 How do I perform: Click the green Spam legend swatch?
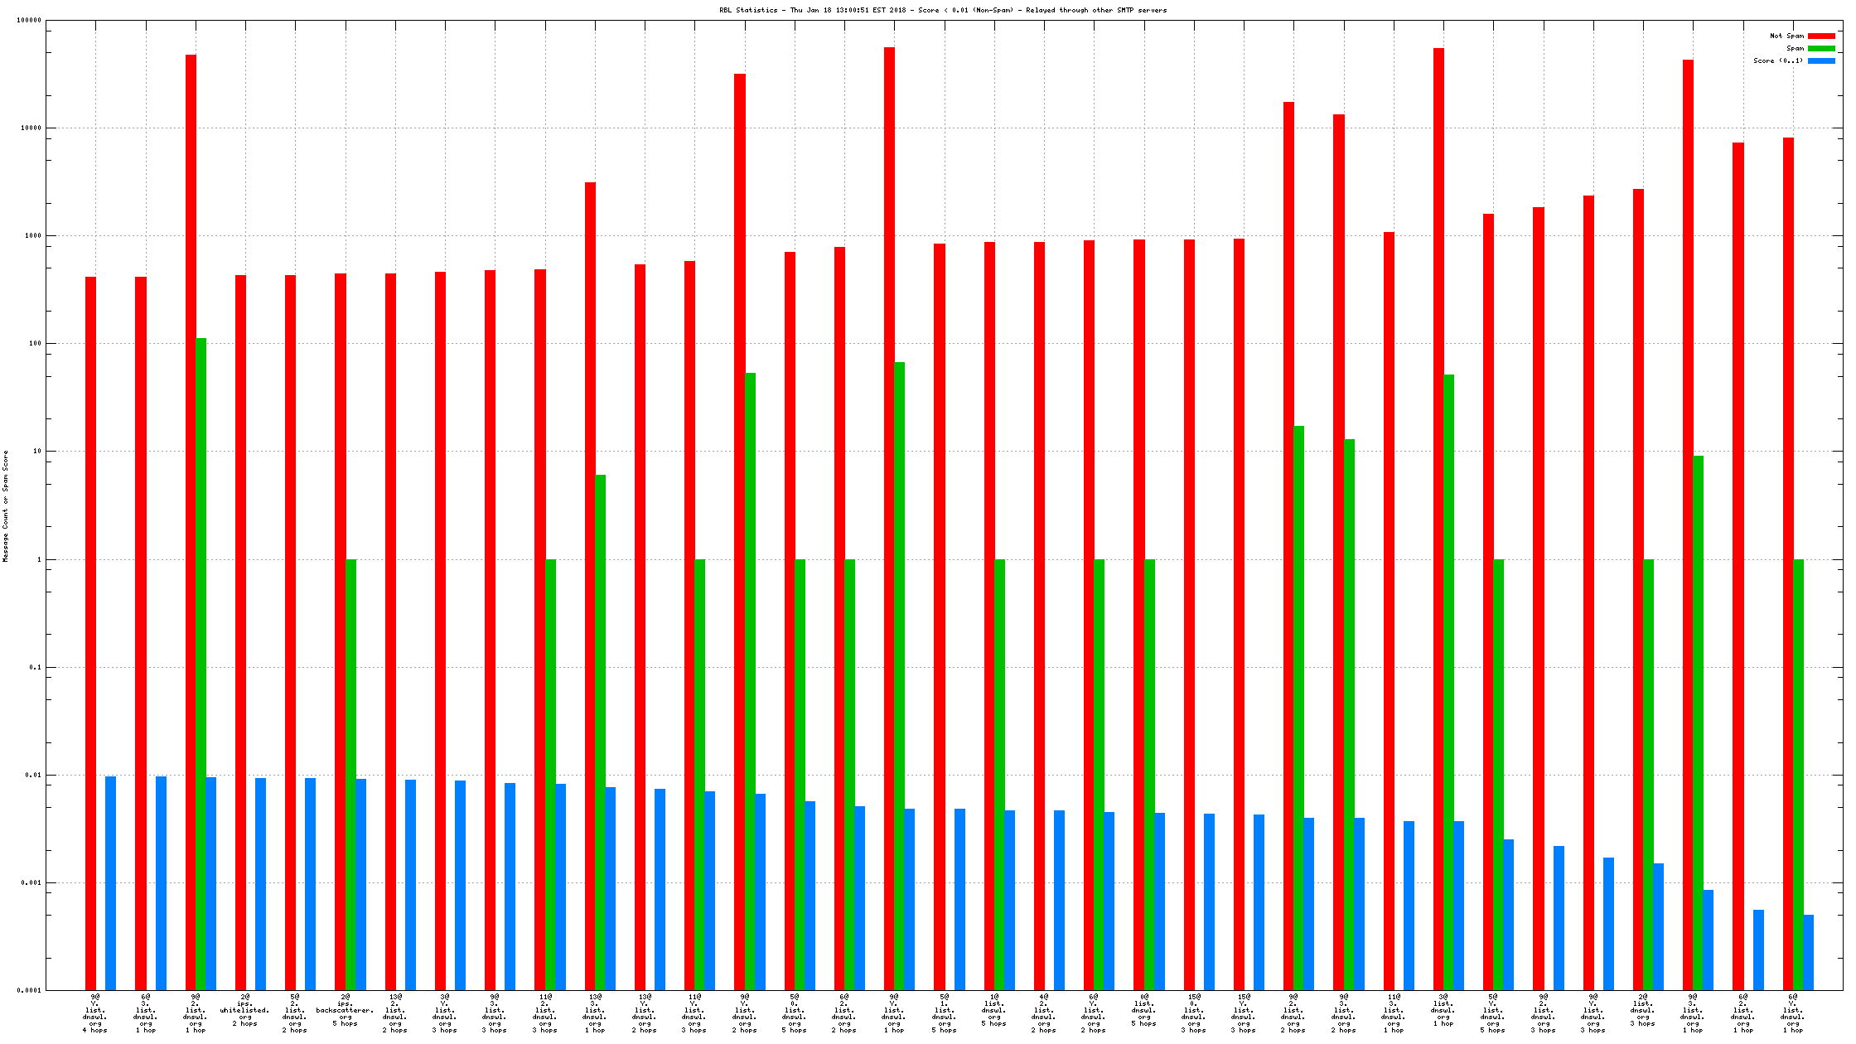click(x=1821, y=48)
